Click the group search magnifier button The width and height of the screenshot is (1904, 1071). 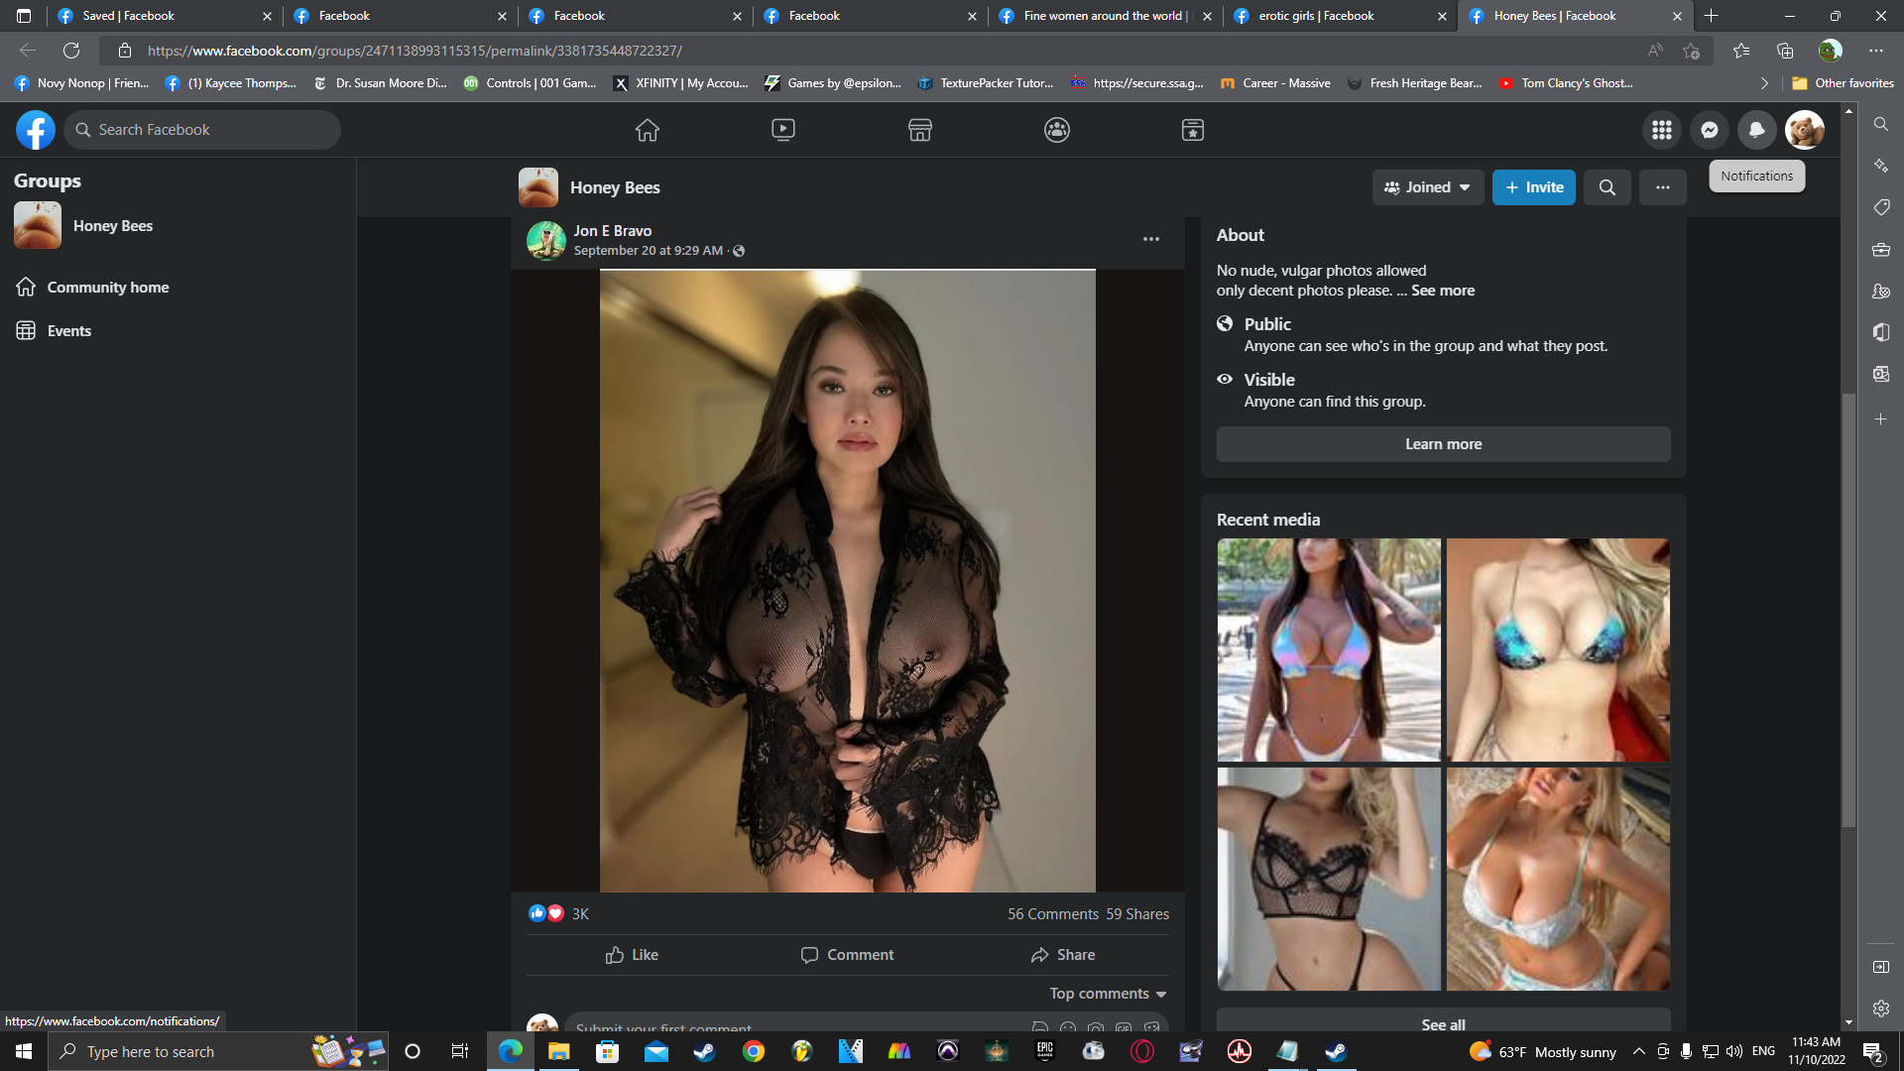[1606, 187]
